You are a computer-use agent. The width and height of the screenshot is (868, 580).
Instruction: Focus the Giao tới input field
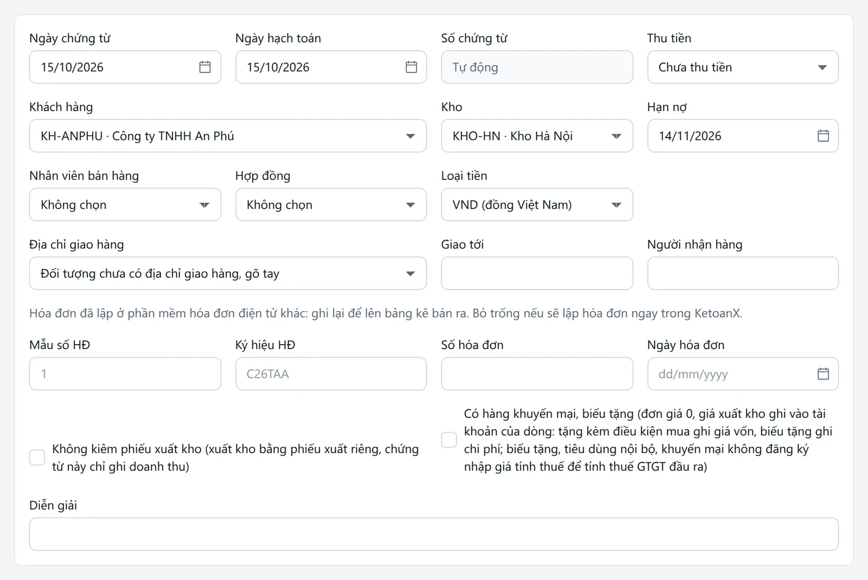click(x=537, y=274)
